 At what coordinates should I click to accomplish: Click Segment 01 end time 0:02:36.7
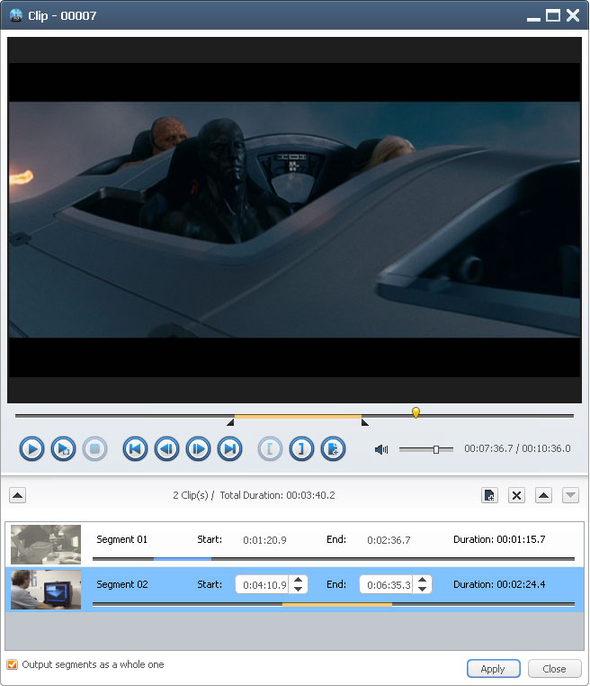(389, 540)
